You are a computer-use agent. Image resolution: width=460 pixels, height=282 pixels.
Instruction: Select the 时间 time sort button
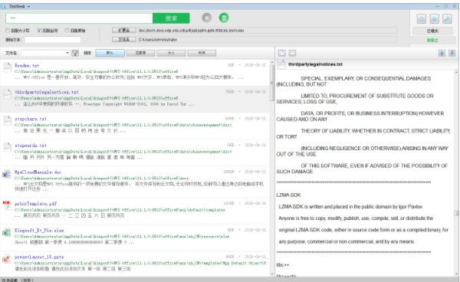pos(202,53)
